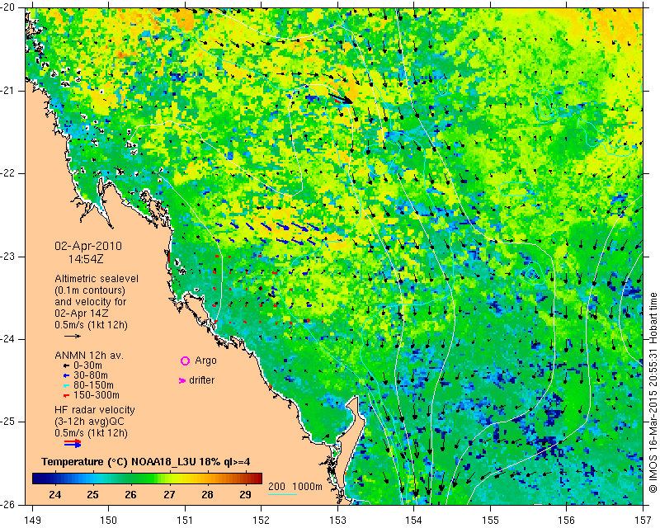Click the magenta drifter arrow symbol
The image size is (660, 528).
click(x=182, y=380)
